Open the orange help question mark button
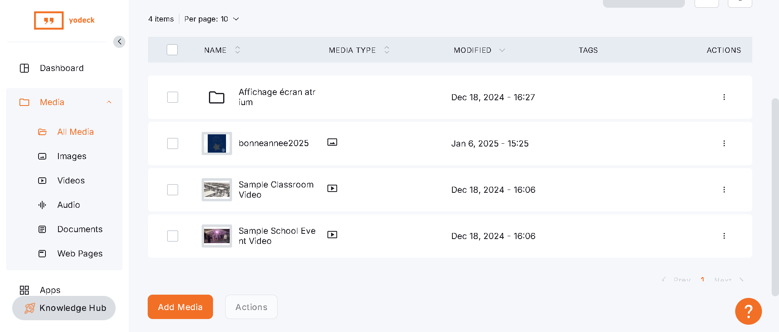Image resolution: width=779 pixels, height=332 pixels. (748, 311)
